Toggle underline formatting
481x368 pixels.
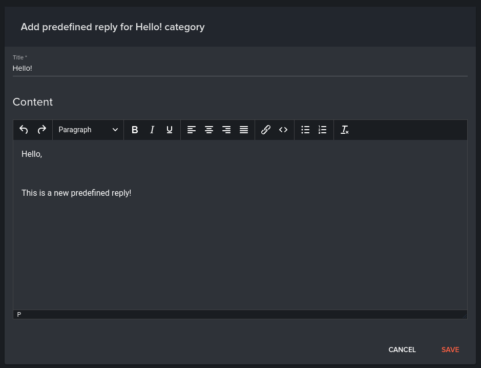pos(170,130)
